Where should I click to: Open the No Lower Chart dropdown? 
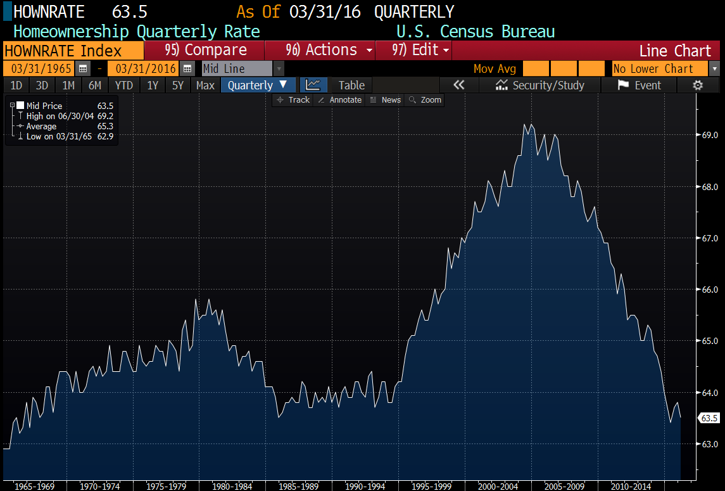tap(714, 69)
